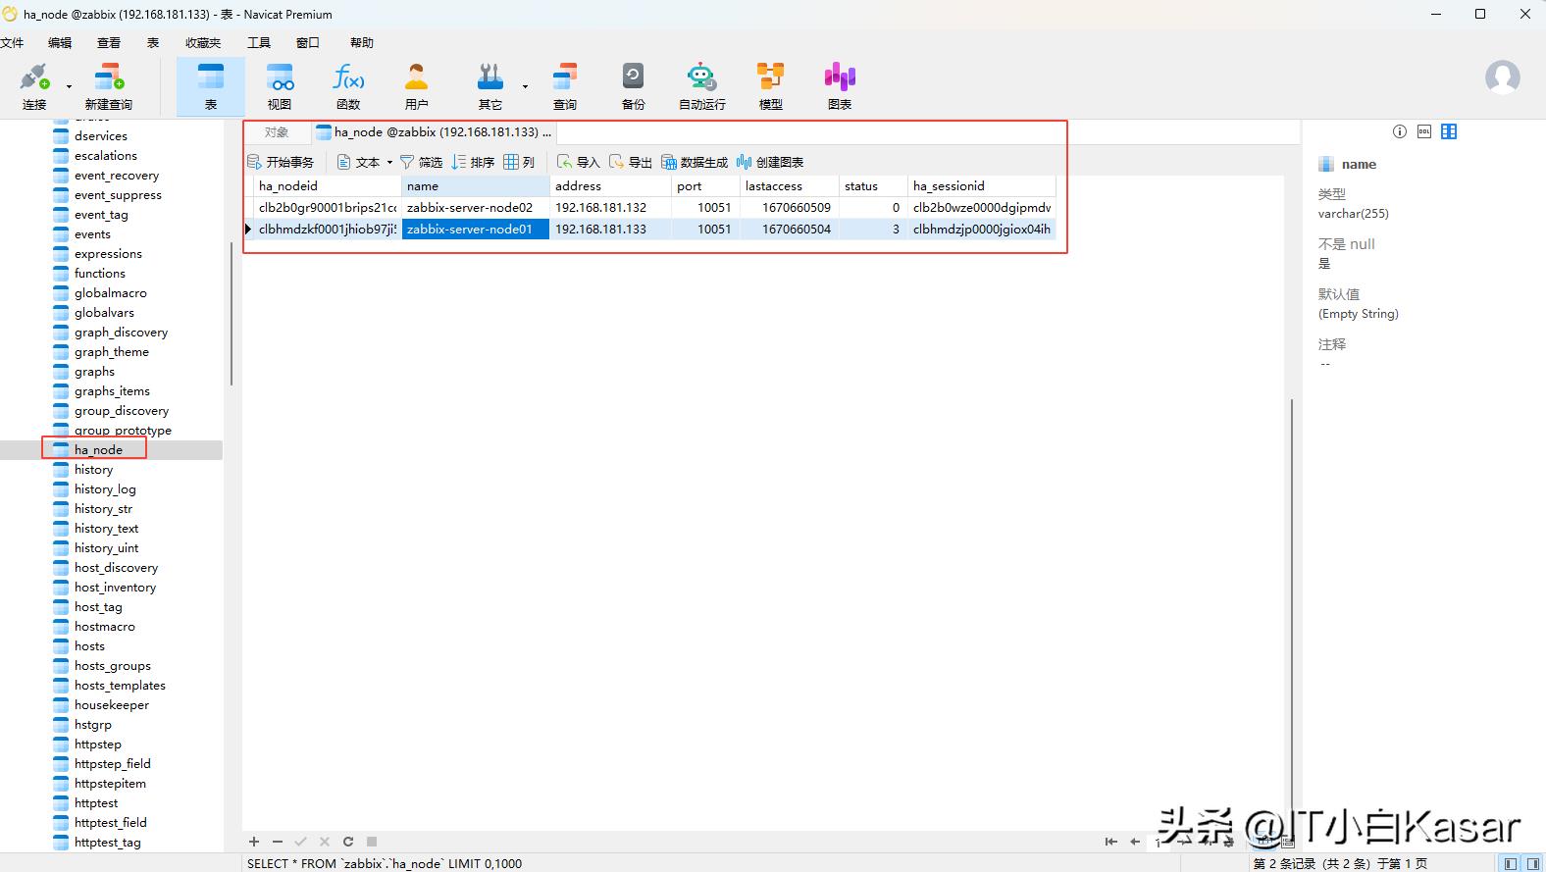Click the 创建图表 button
The width and height of the screenshot is (1546, 872).
click(x=770, y=162)
